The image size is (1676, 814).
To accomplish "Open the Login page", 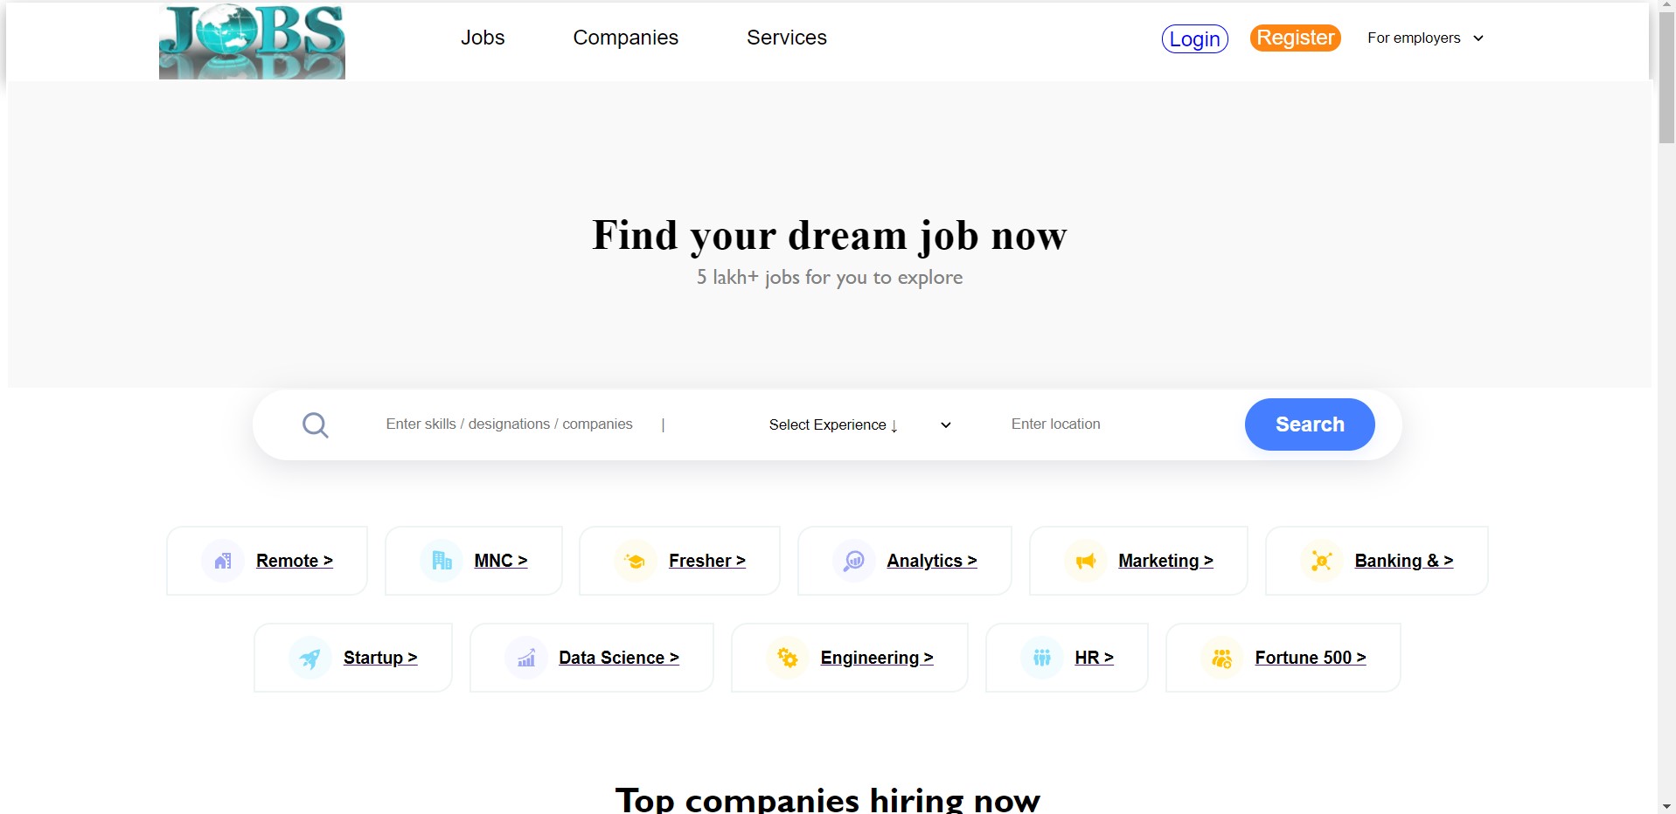I will [x=1194, y=38].
